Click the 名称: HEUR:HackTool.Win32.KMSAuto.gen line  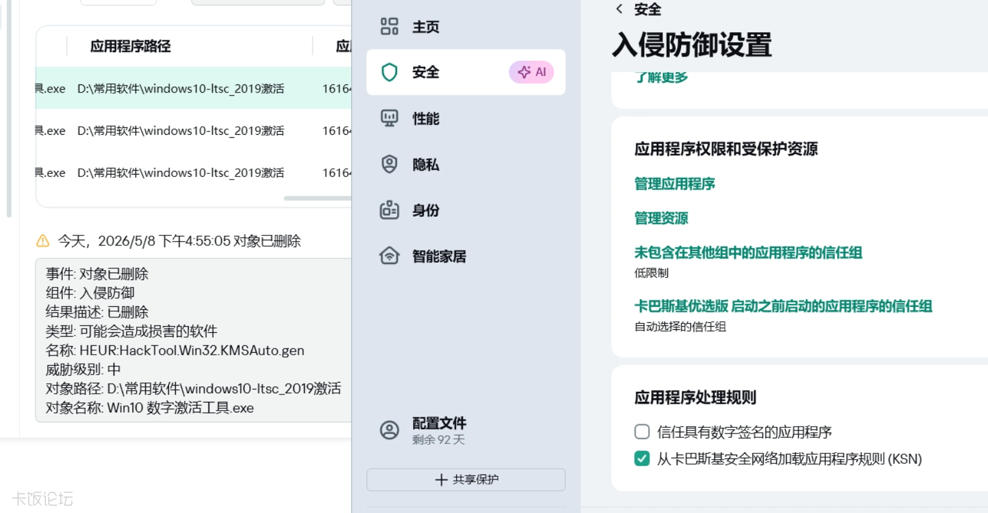[x=175, y=350]
